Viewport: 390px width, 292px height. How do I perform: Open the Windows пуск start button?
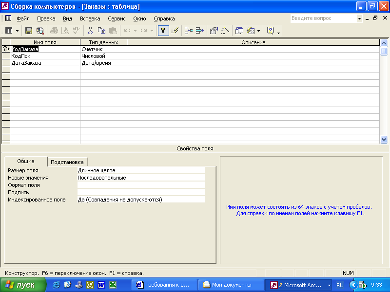coord(23,285)
